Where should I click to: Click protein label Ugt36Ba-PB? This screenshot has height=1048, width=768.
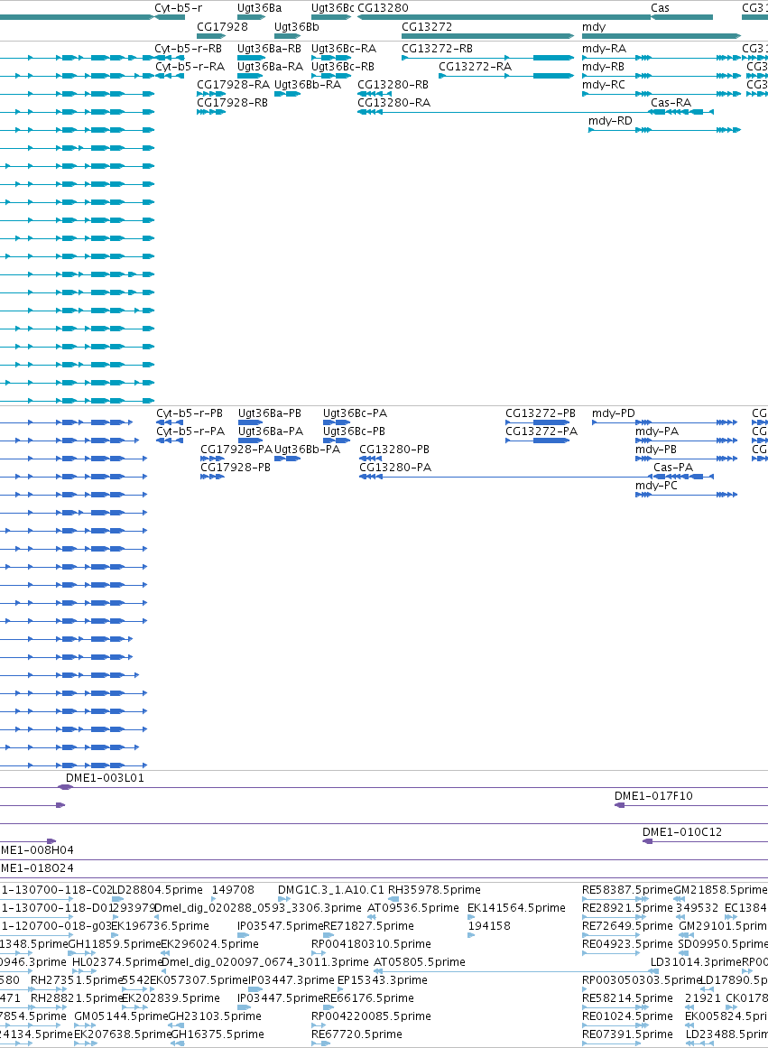(269, 413)
